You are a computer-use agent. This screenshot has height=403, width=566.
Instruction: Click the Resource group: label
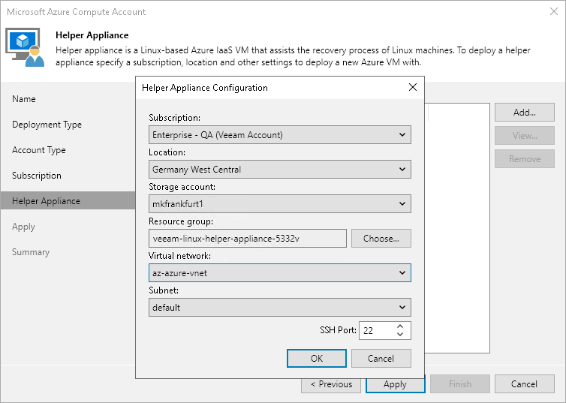point(181,221)
